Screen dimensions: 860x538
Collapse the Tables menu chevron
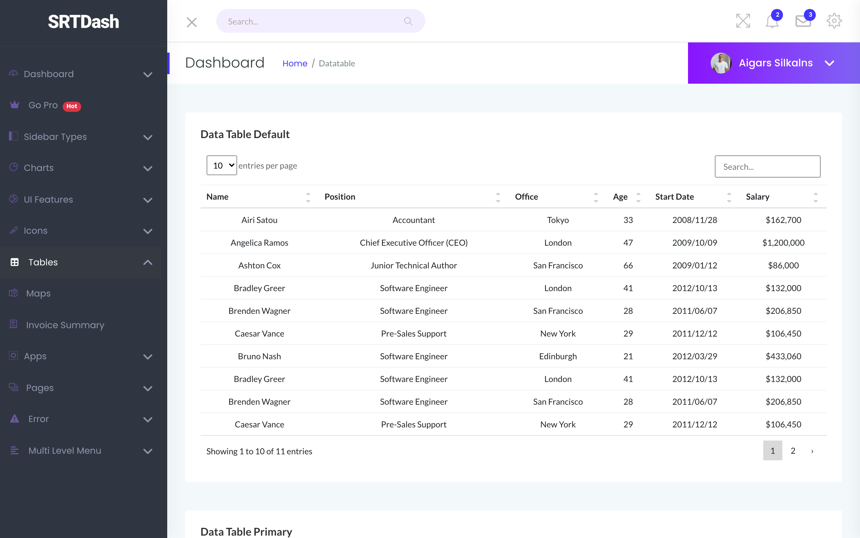point(148,262)
